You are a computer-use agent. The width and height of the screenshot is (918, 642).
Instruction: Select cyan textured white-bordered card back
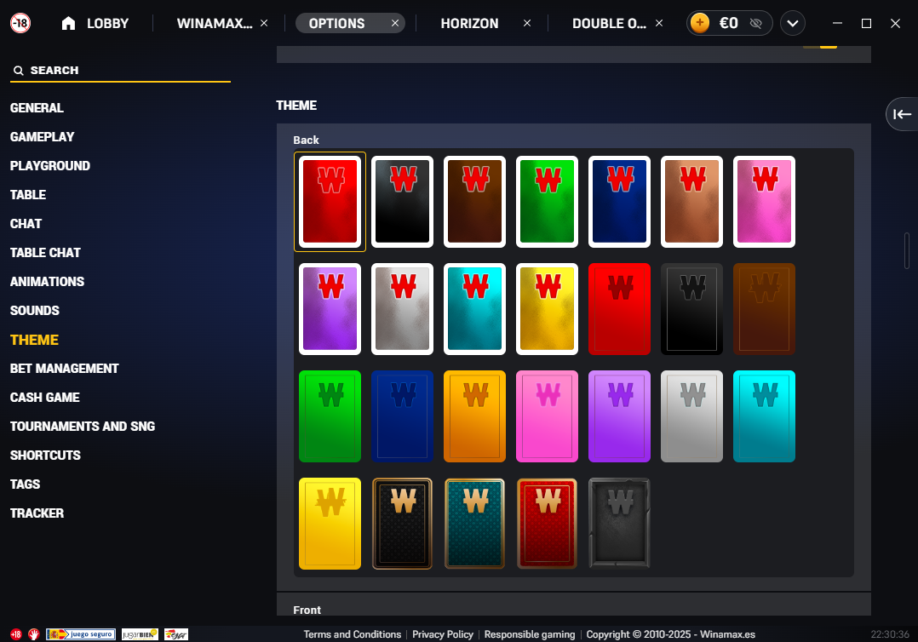pos(475,309)
